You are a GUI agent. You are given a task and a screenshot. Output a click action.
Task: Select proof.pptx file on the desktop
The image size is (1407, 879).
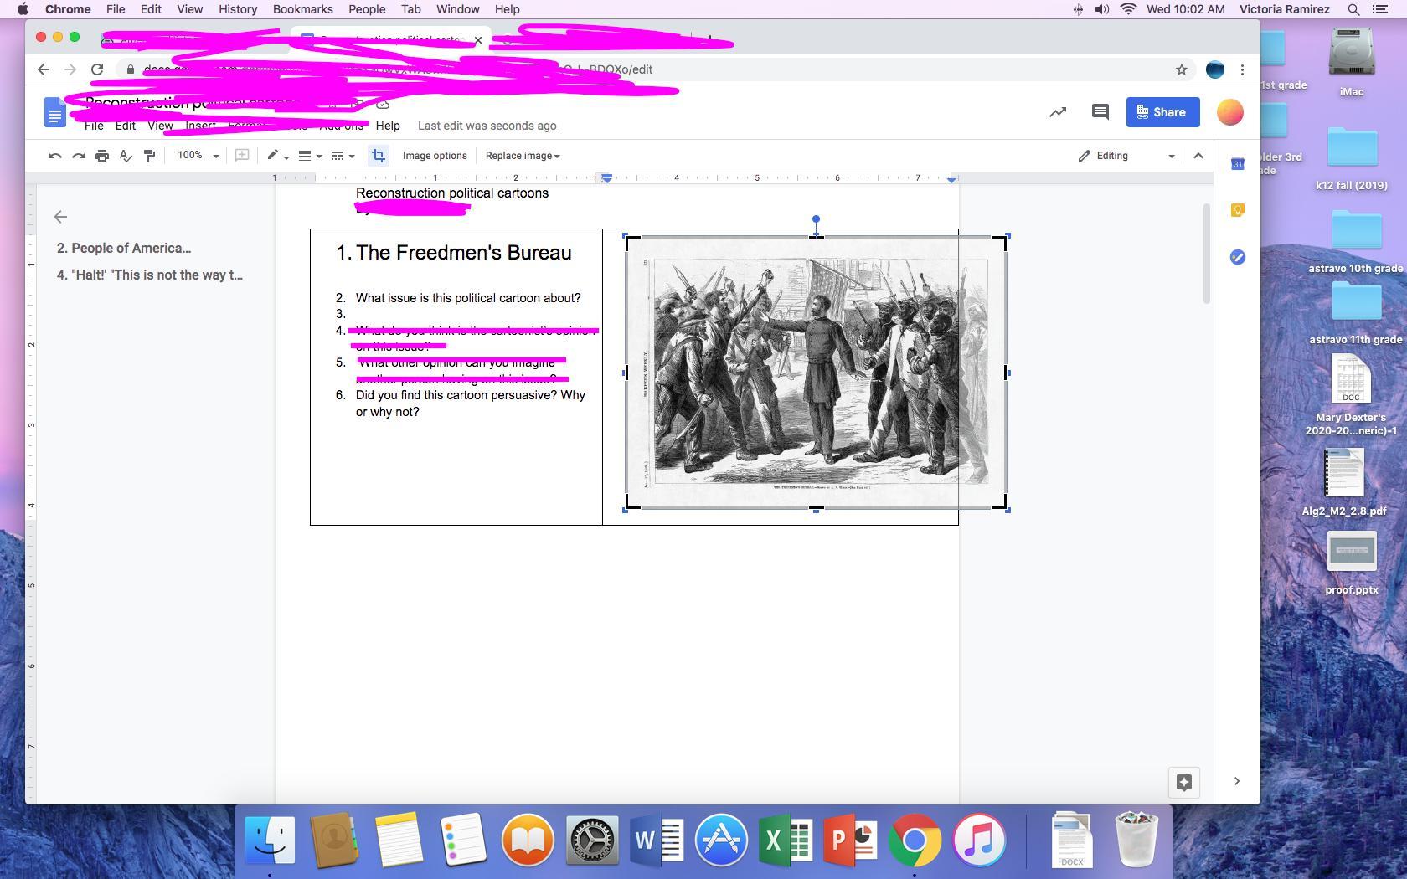[x=1352, y=563]
